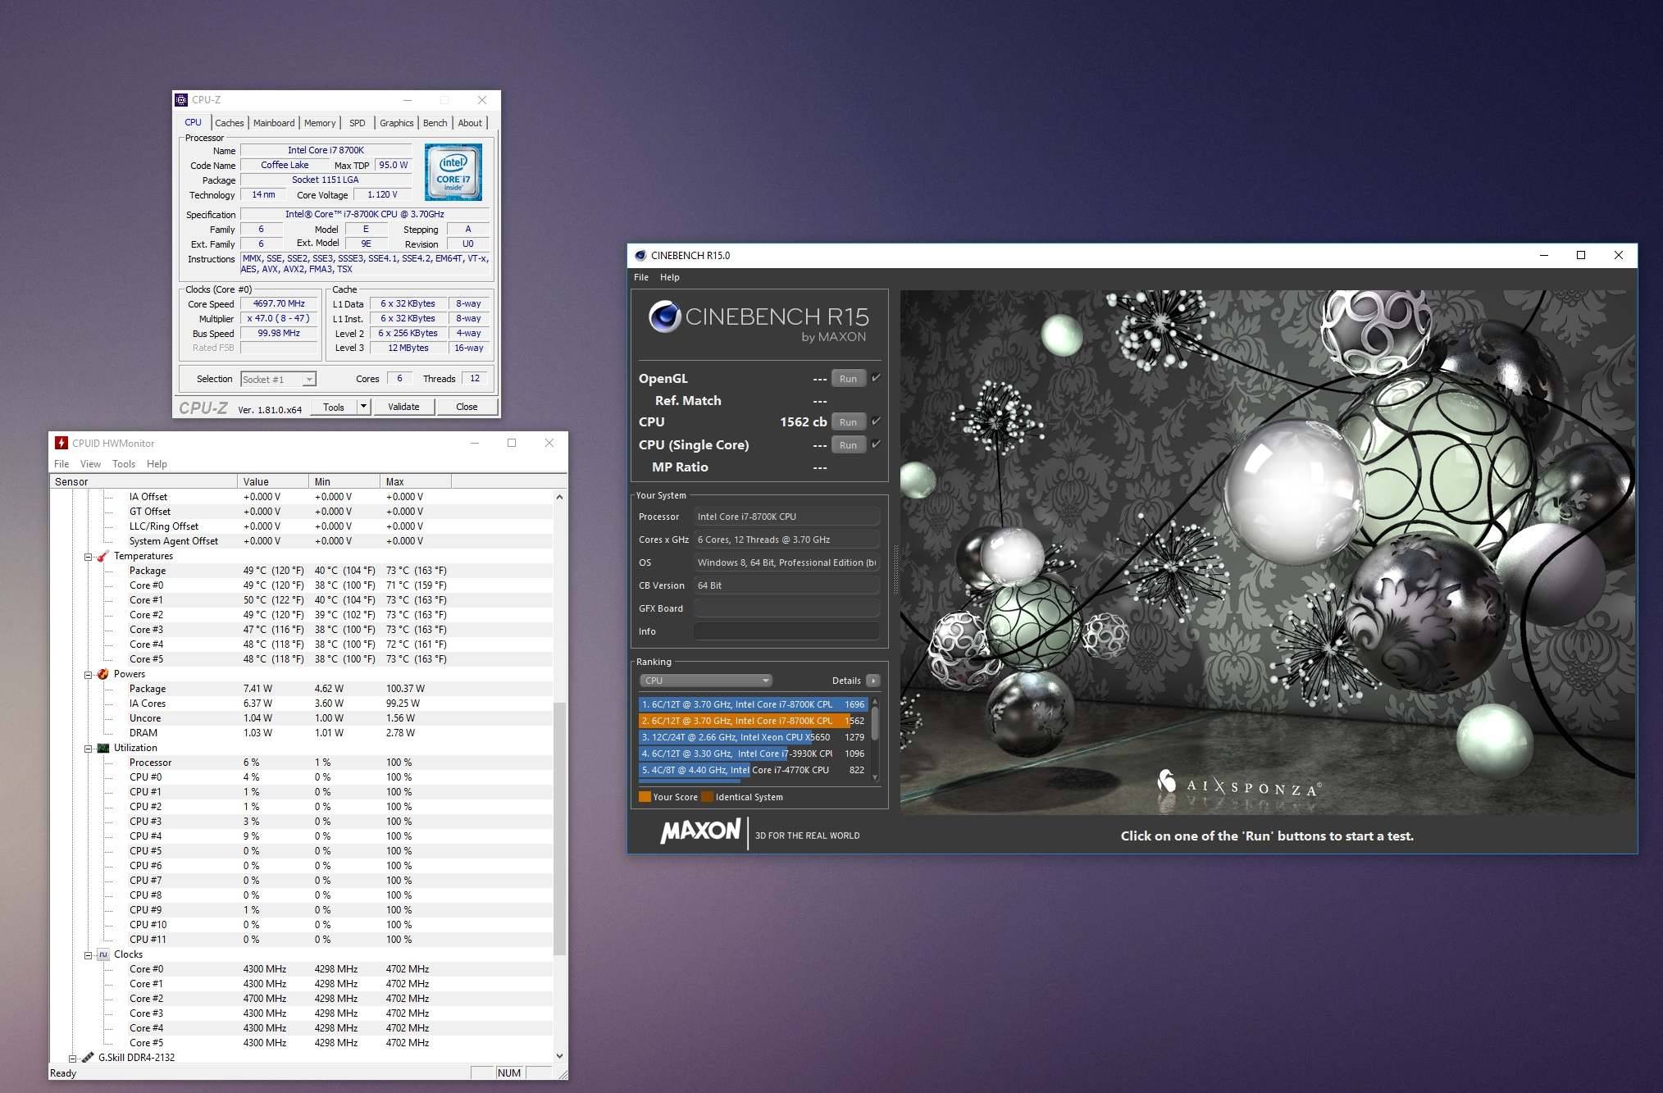Select ranking entry with score 1696
Screen dimensions: 1663x1093
[x=753, y=704]
